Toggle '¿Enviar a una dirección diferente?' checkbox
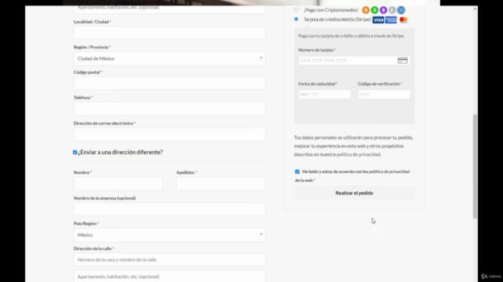 coord(75,152)
